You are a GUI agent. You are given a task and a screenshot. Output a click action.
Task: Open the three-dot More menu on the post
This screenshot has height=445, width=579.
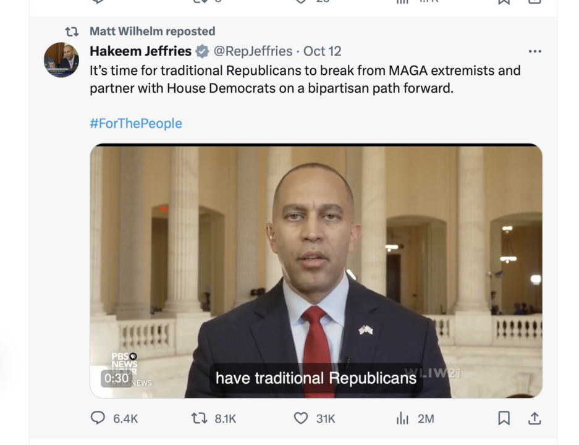point(535,51)
